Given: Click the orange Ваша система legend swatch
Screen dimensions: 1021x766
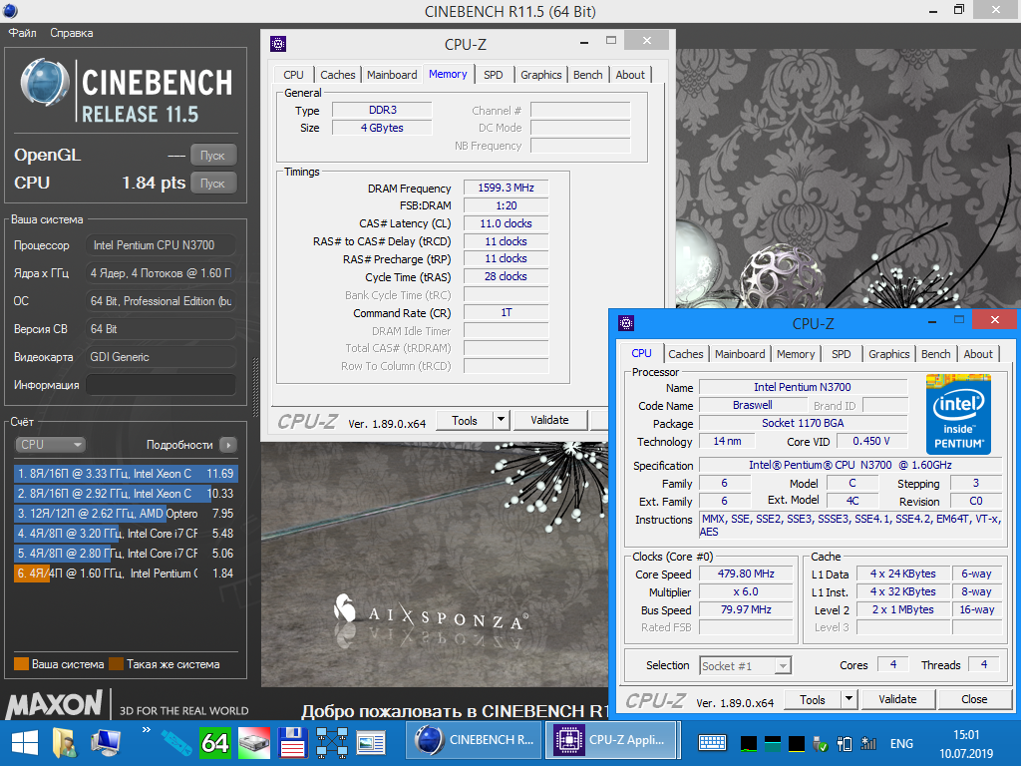Looking at the screenshot, I should click(22, 663).
